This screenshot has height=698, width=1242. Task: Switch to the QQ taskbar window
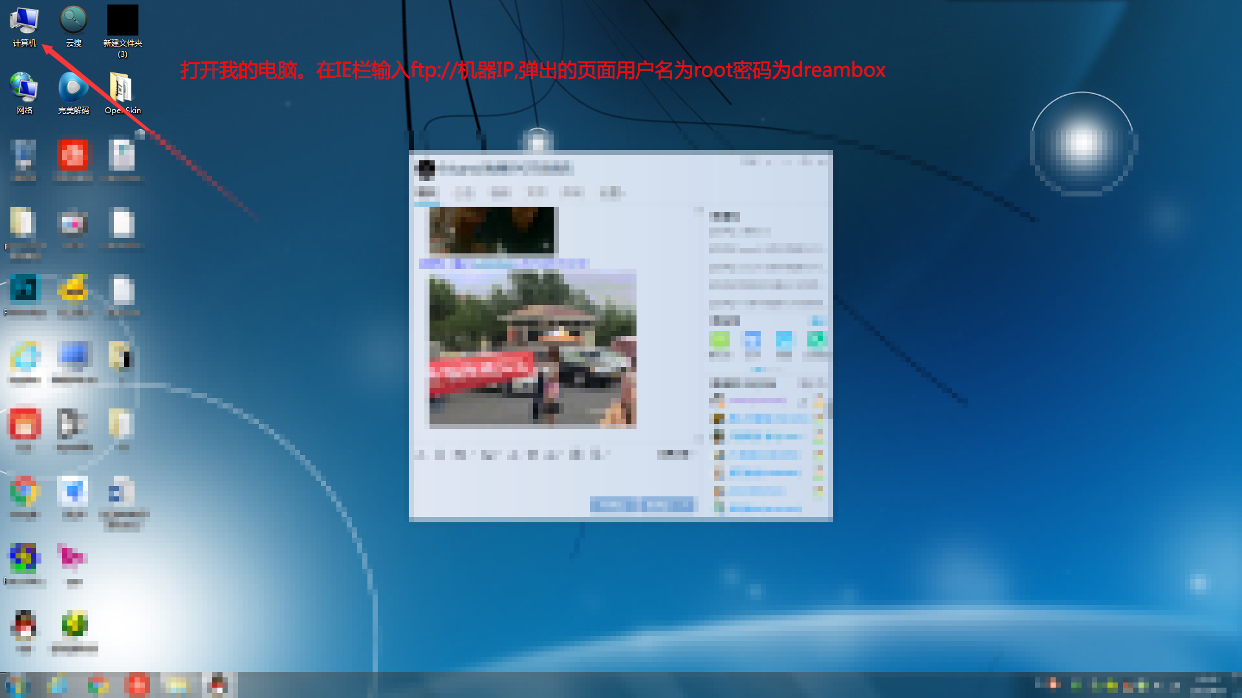point(218,685)
